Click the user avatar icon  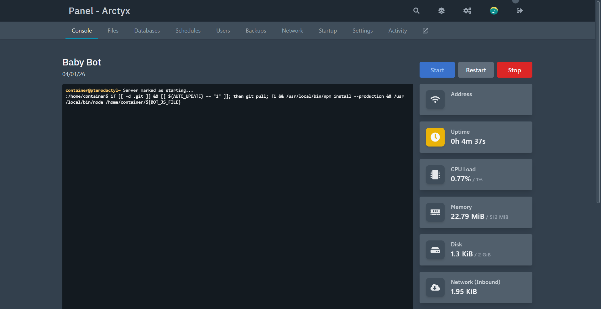tap(494, 11)
